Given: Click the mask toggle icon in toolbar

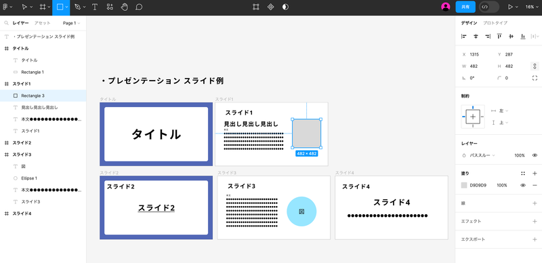Looking at the screenshot, I should [x=285, y=7].
